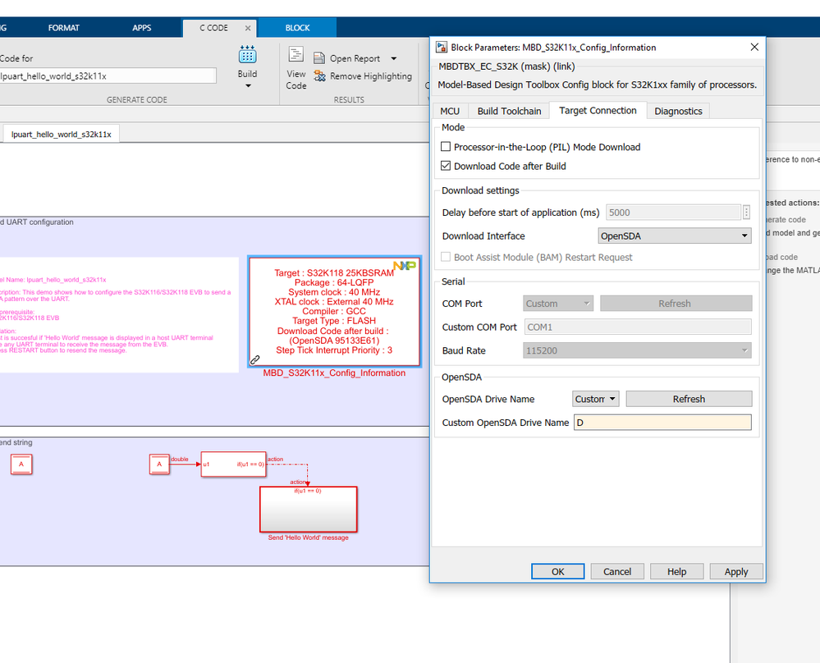This screenshot has width=820, height=663.
Task: Select the If block with u1 input
Action: point(233,464)
